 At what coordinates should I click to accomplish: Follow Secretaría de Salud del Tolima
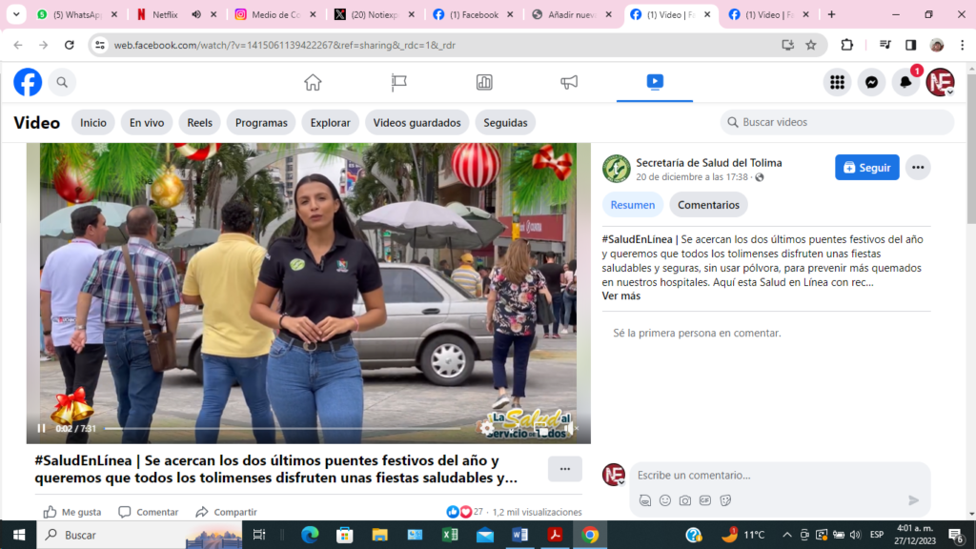pyautogui.click(x=866, y=168)
